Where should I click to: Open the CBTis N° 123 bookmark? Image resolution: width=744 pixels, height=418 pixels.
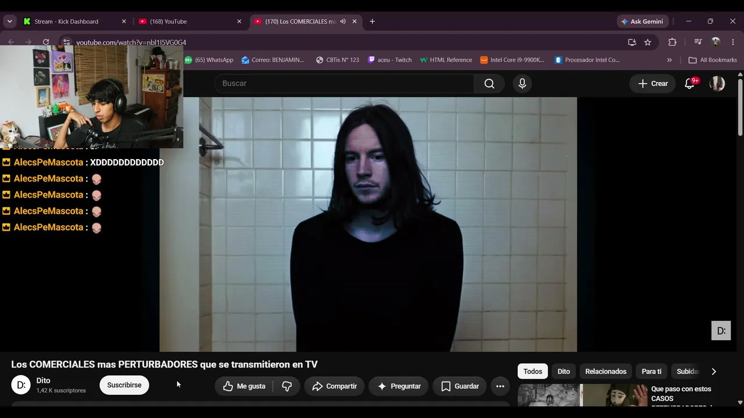[338, 60]
